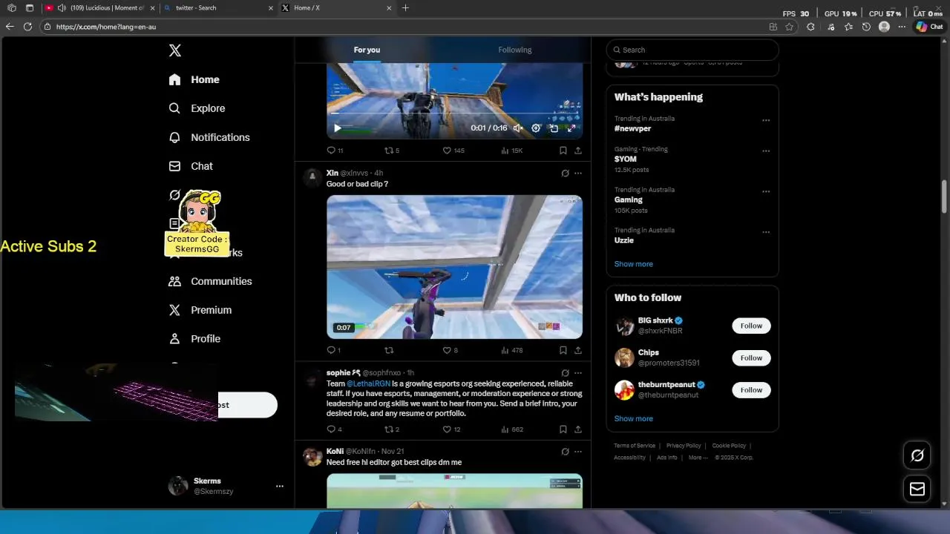The height and width of the screenshot is (534, 950).
Task: Reply to sophie's post with 4 replies
Action: tap(335, 429)
